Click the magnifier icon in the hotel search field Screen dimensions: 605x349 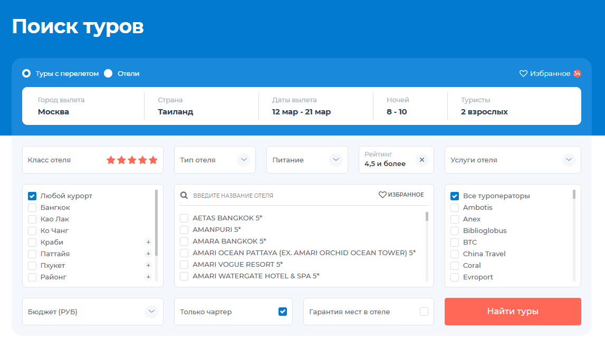pos(184,195)
